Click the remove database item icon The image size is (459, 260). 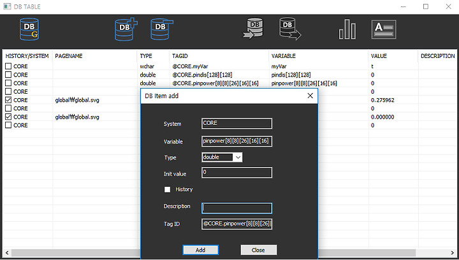[162, 29]
